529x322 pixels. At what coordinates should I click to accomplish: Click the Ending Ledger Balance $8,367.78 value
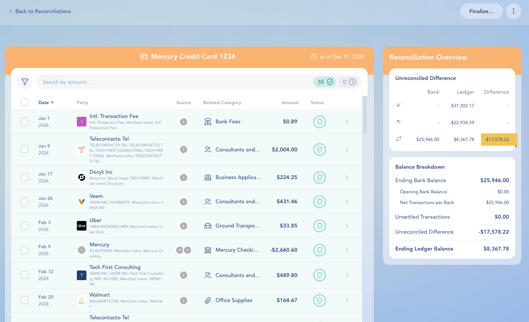496,249
